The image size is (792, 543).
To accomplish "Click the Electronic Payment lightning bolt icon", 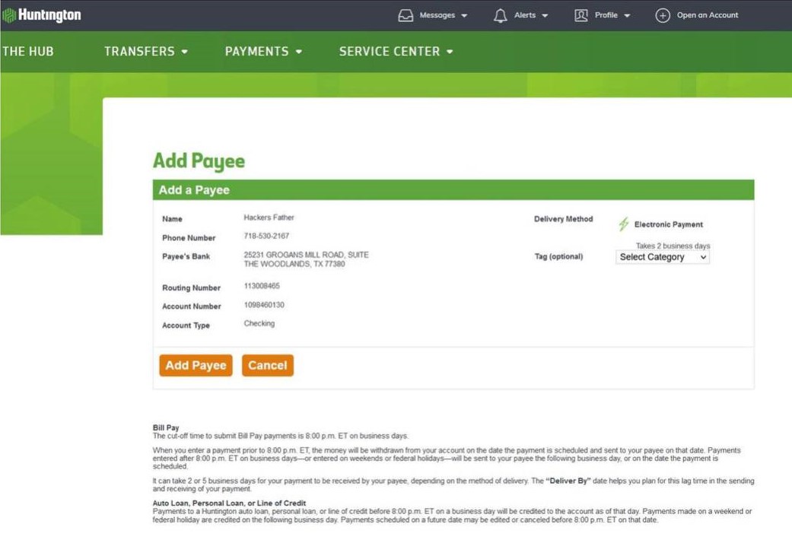I will click(x=624, y=224).
